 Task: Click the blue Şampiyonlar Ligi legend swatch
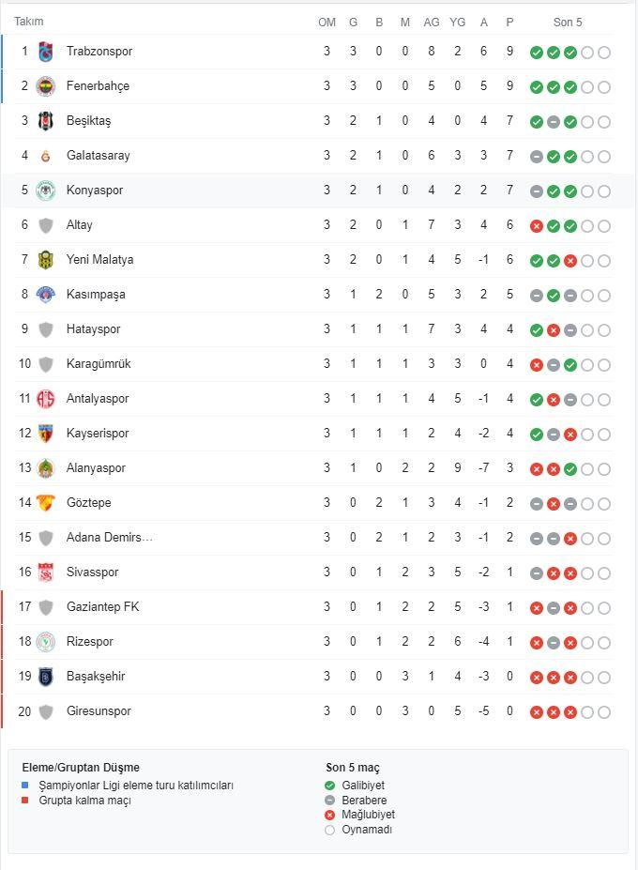[25, 786]
